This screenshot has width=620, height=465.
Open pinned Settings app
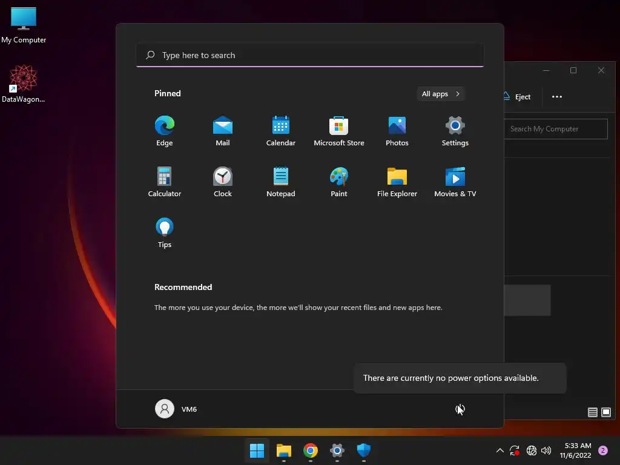(x=455, y=131)
